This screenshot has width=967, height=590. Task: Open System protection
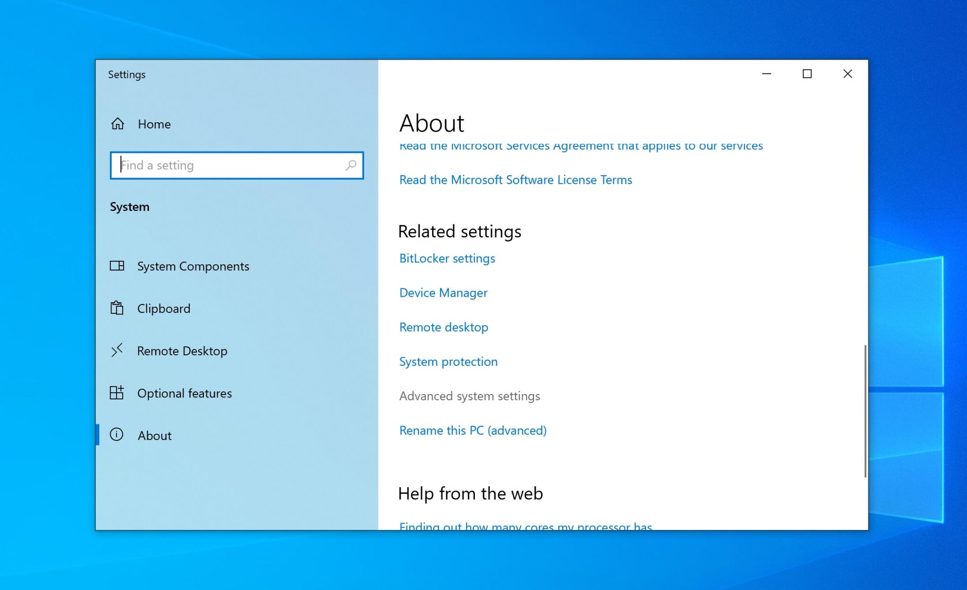pos(448,362)
